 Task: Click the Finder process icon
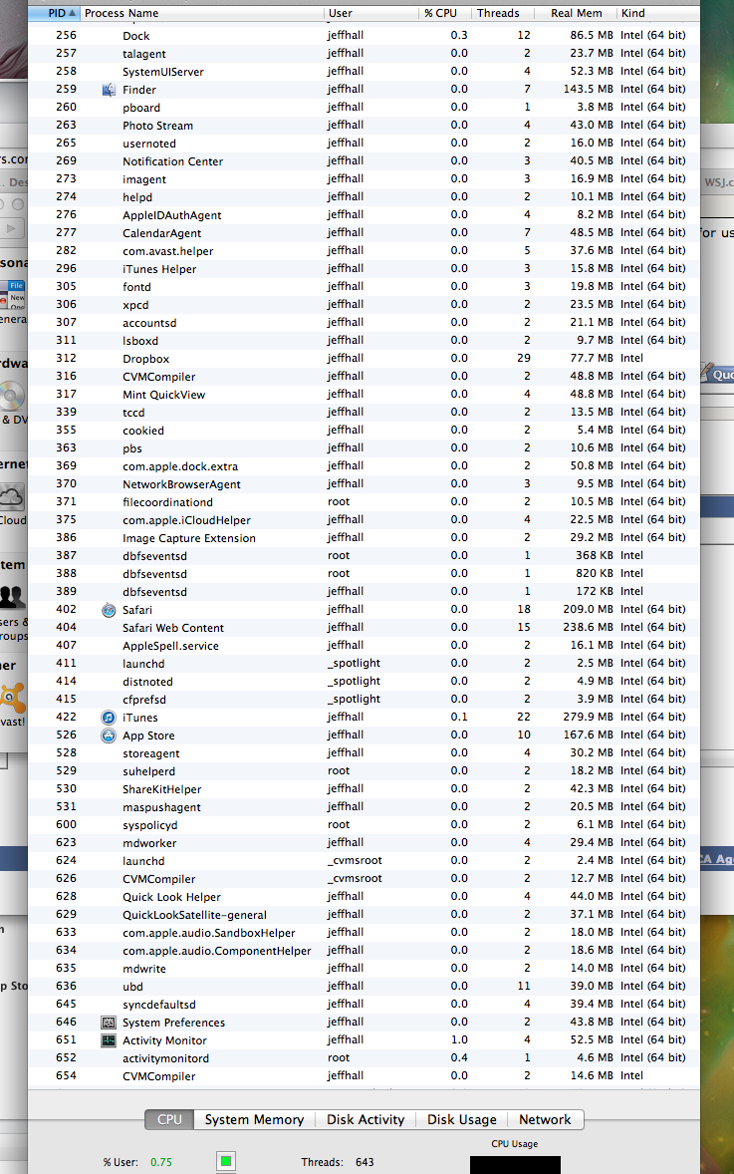pos(109,90)
